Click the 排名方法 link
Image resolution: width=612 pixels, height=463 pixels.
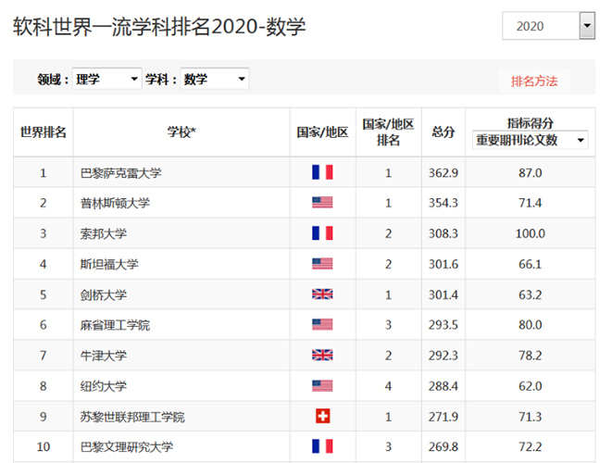[534, 81]
